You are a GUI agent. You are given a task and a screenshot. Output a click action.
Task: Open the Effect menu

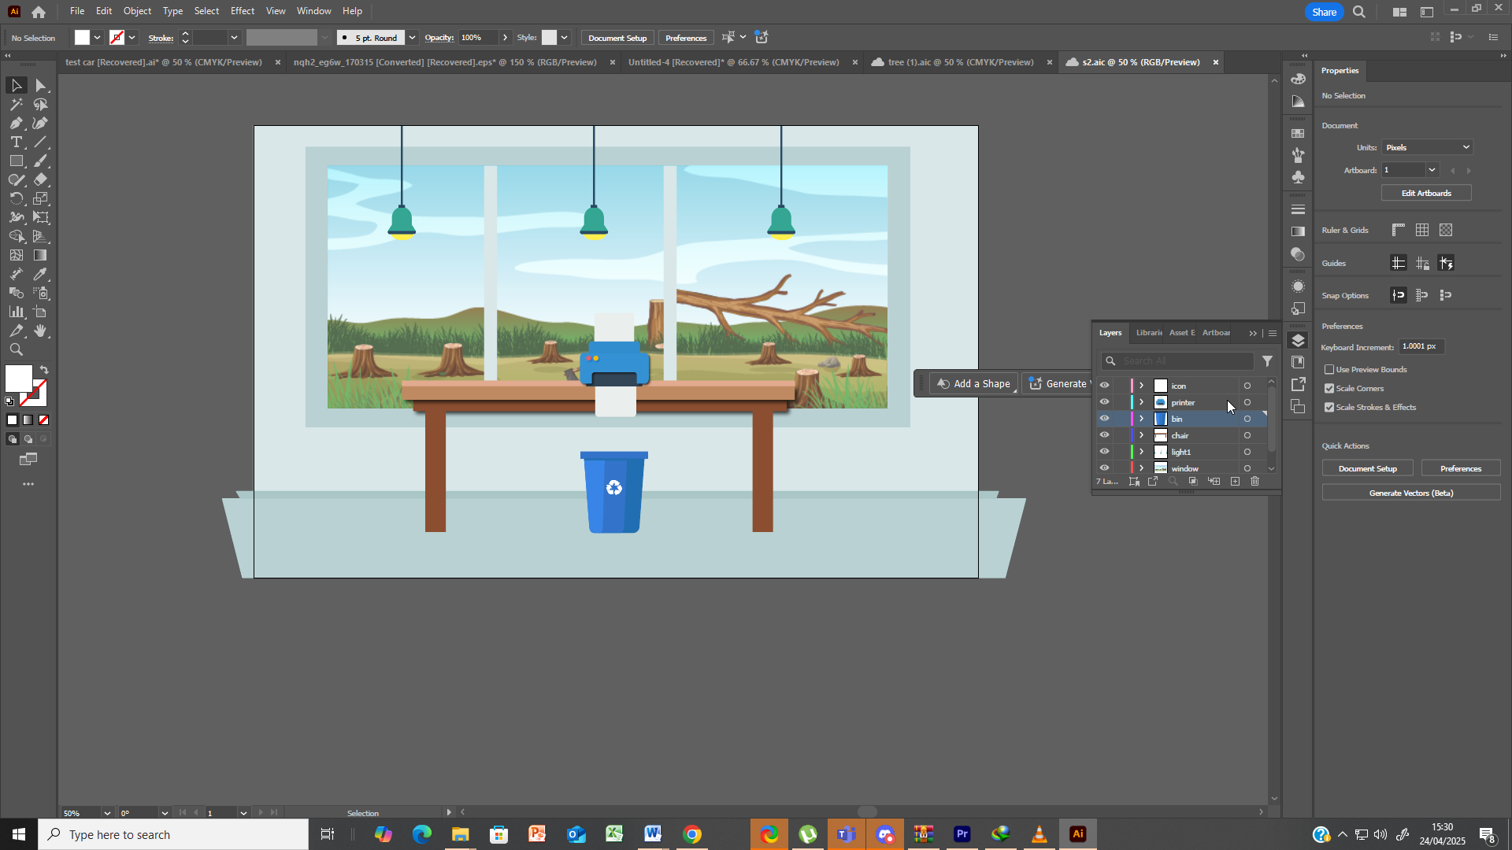[x=242, y=11]
